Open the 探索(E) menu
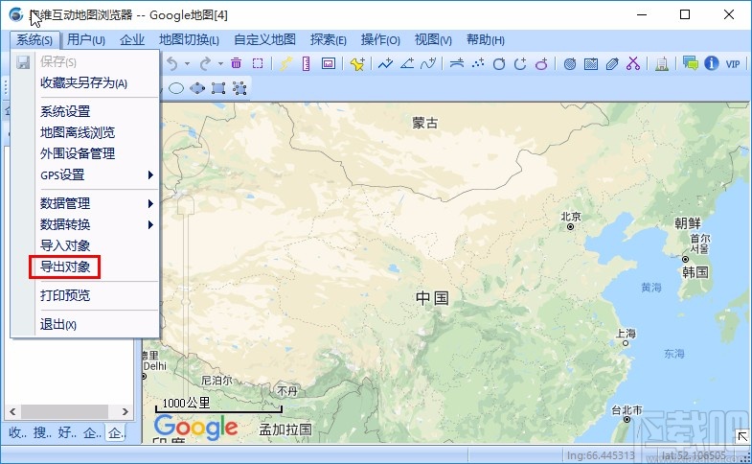Viewport: 752px width, 464px height. [328, 40]
